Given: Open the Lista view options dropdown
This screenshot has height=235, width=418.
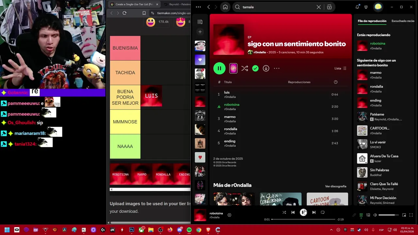Looking at the screenshot, I should [340, 68].
